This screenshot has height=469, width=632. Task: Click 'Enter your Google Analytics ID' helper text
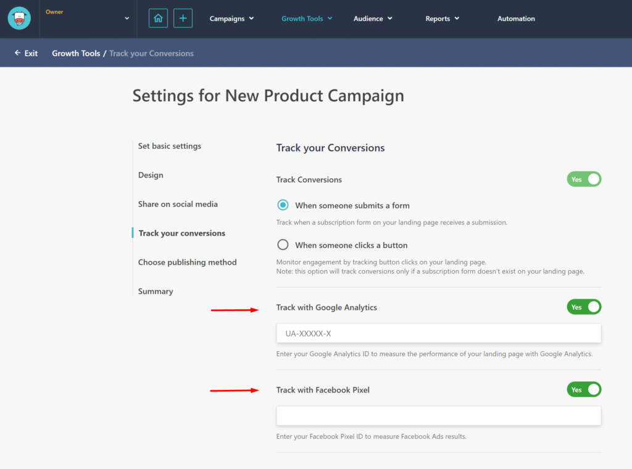[434, 354]
